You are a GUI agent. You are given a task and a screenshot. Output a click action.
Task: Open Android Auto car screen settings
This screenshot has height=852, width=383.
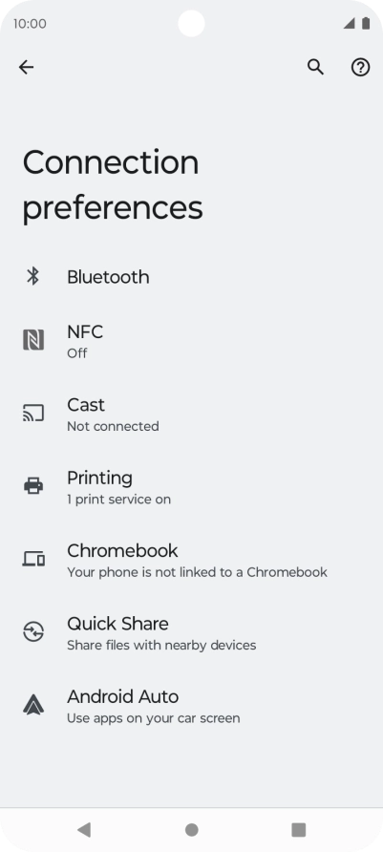191,705
